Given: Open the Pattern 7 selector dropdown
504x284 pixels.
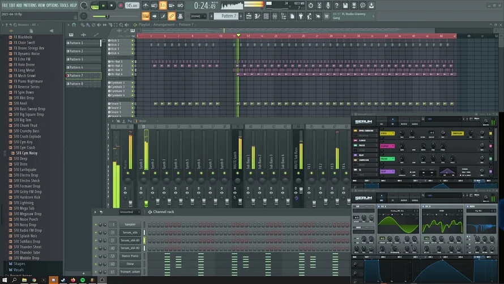Looking at the screenshot, I should (229, 16).
